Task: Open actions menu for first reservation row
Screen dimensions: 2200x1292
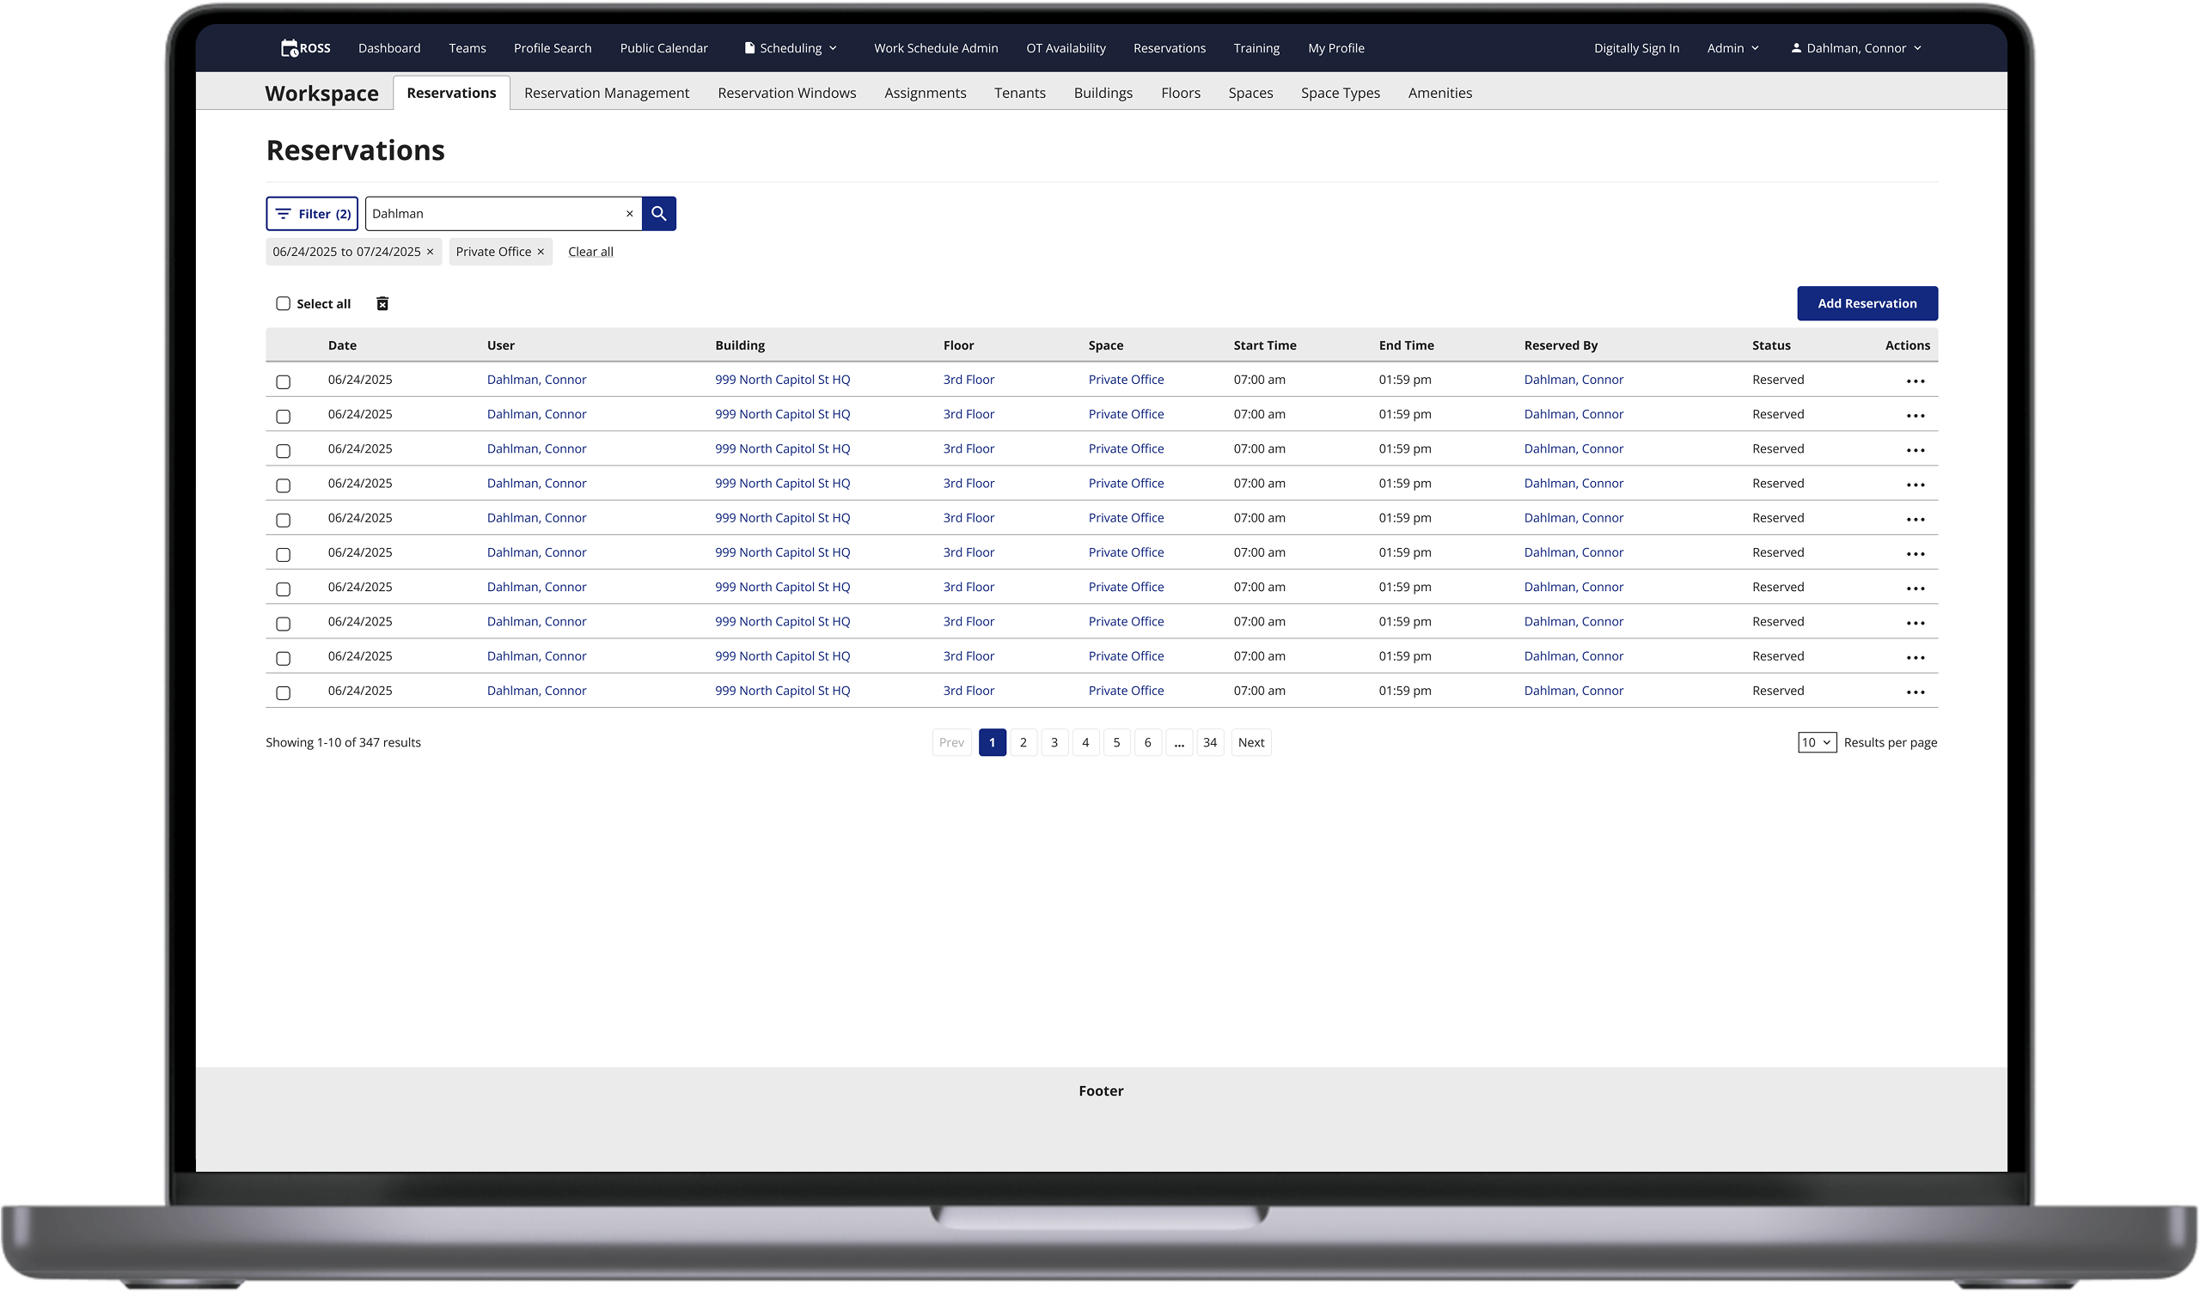Action: point(1915,381)
